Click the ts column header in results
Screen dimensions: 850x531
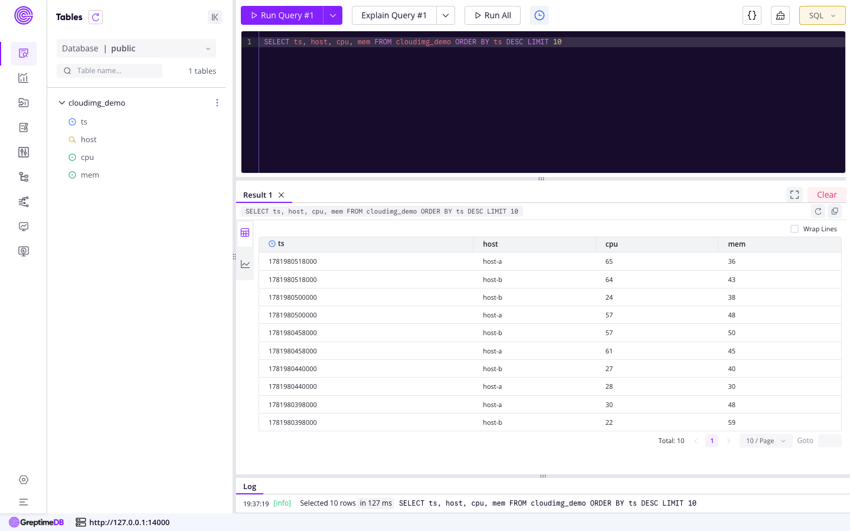pyautogui.click(x=366, y=244)
